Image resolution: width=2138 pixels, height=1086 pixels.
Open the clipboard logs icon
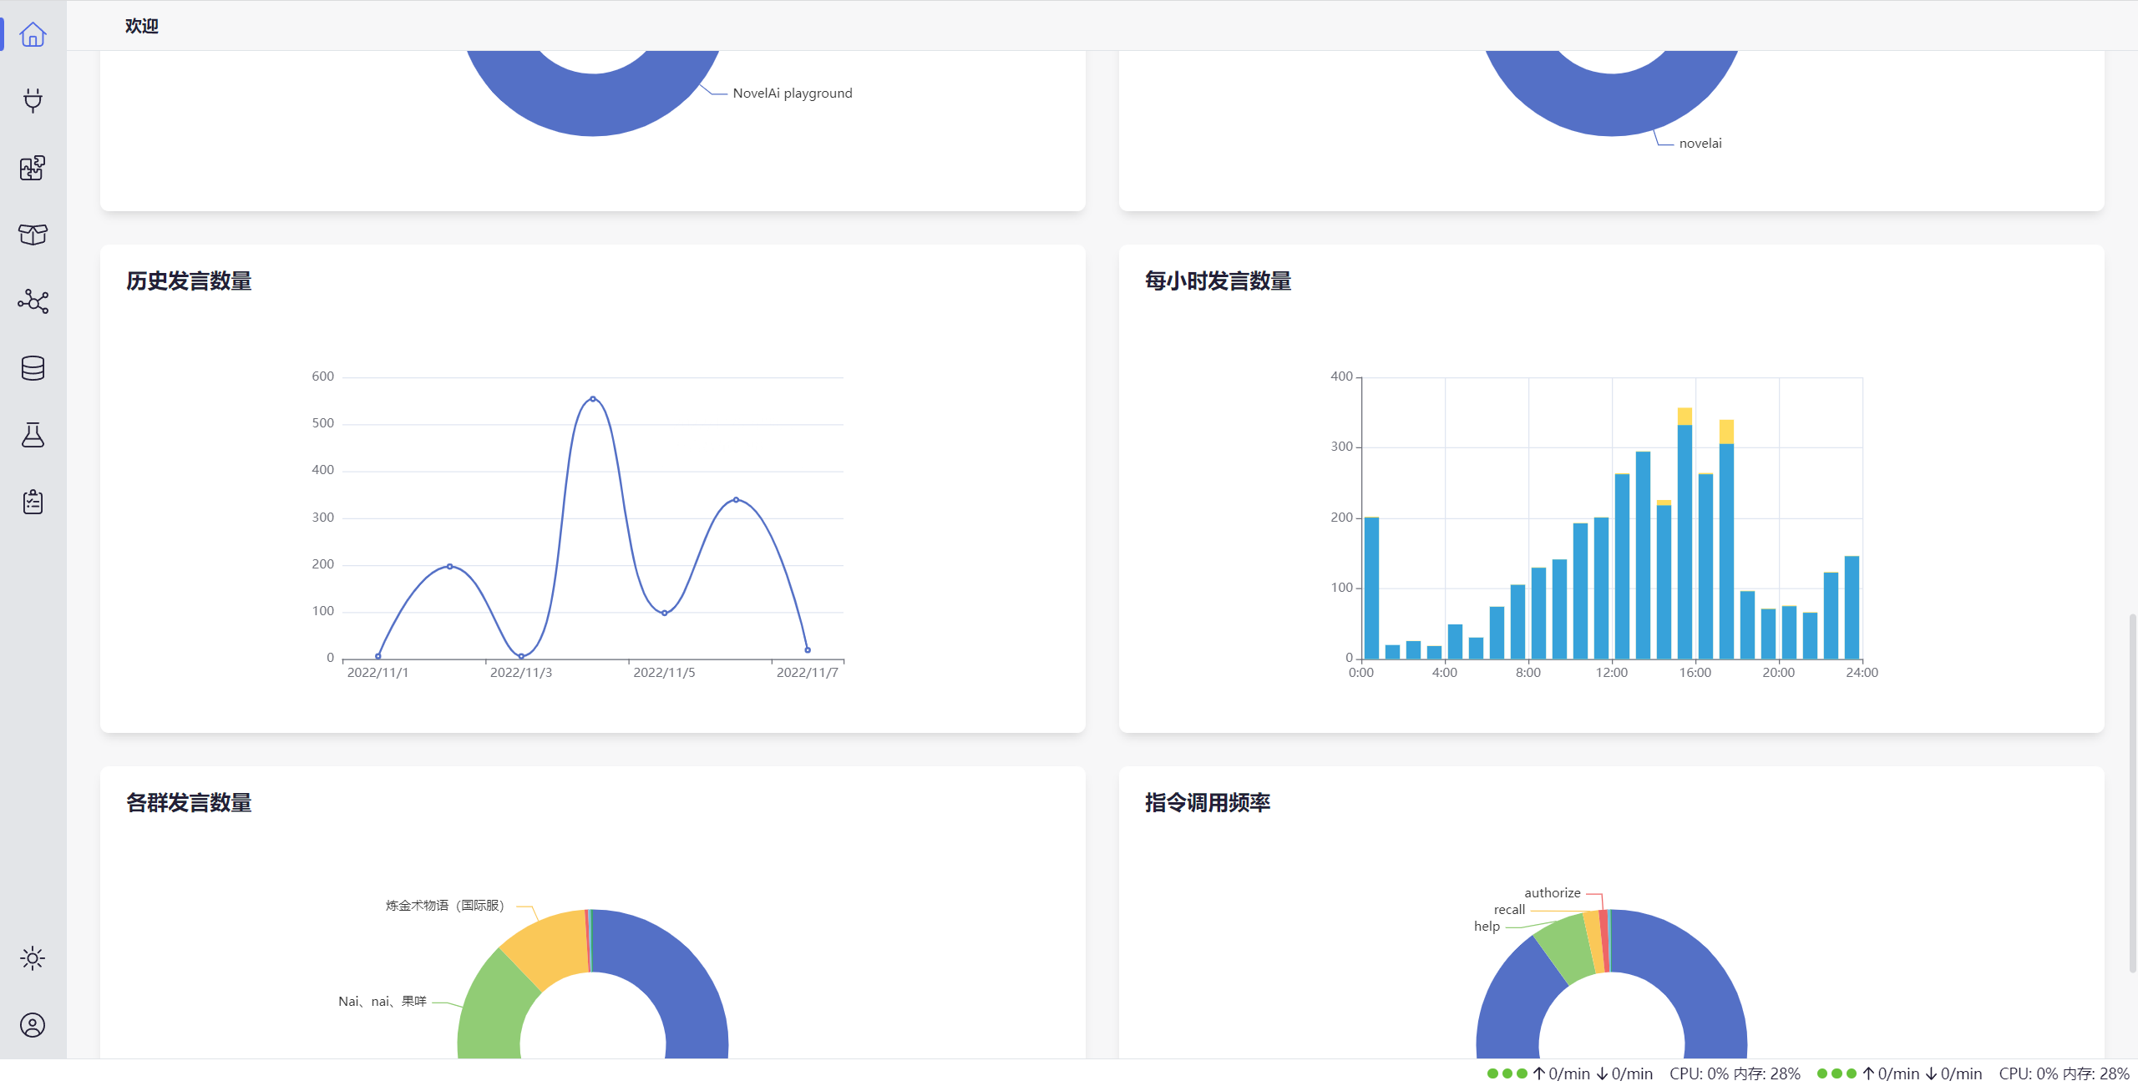[33, 502]
